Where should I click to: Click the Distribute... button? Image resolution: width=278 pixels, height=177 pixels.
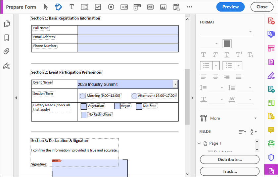[x=230, y=159]
